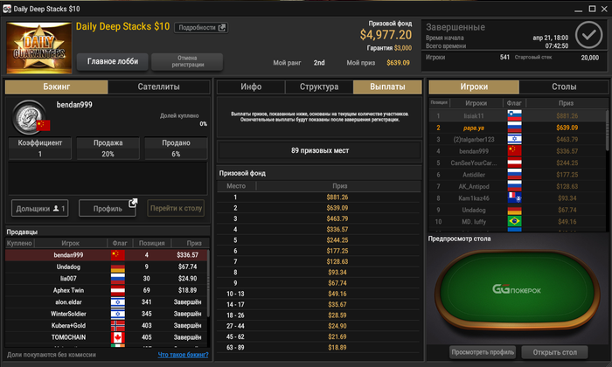Click Canada flag beside TOMOCHAIN
Viewport: 612px width, 367px height.
click(118, 337)
